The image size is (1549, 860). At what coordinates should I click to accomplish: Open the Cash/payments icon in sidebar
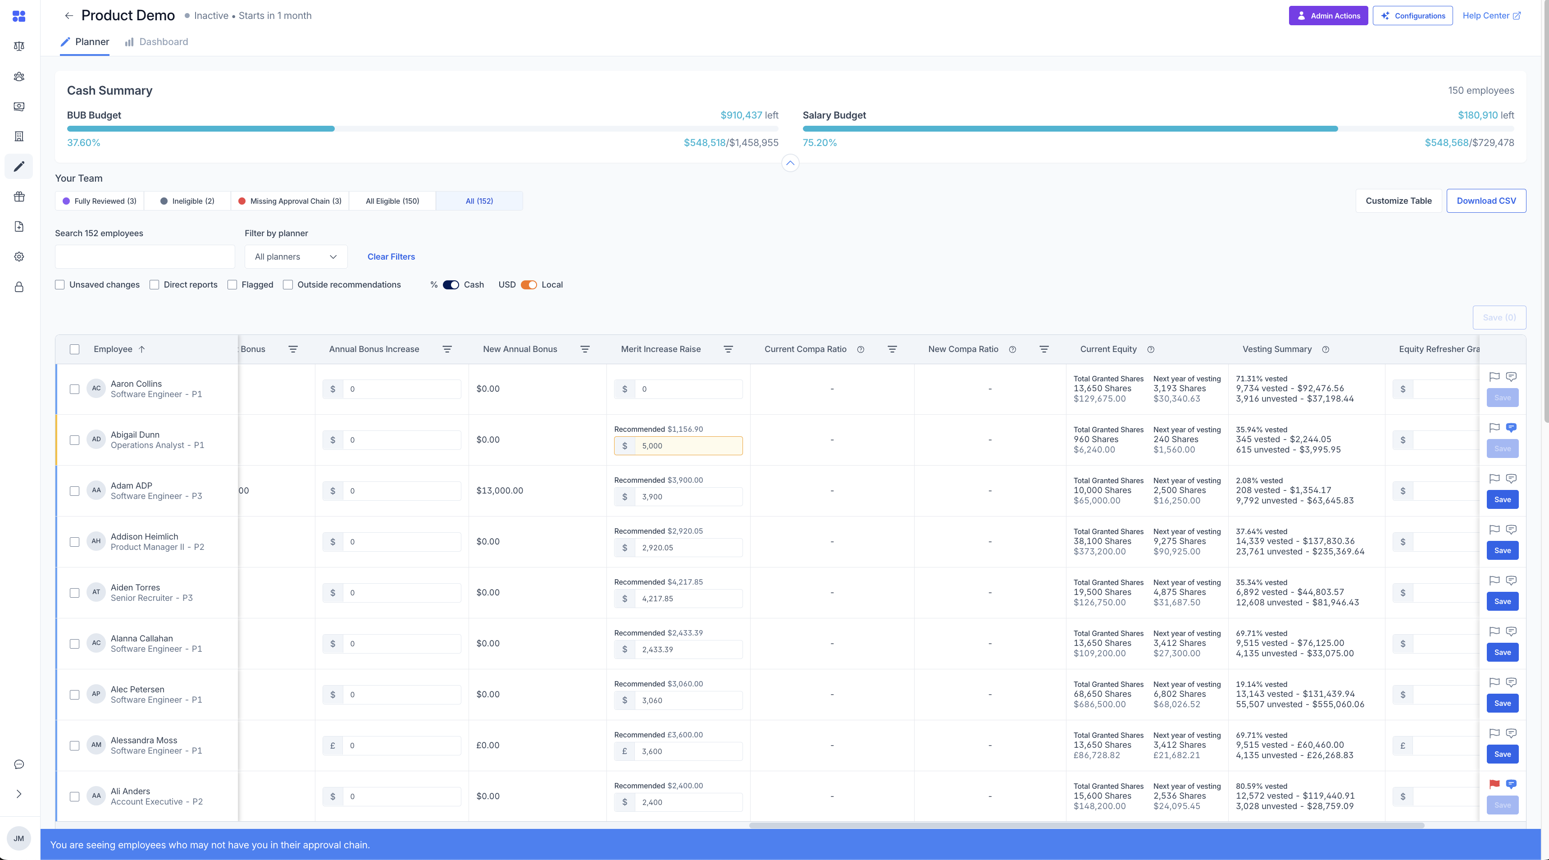(18, 106)
